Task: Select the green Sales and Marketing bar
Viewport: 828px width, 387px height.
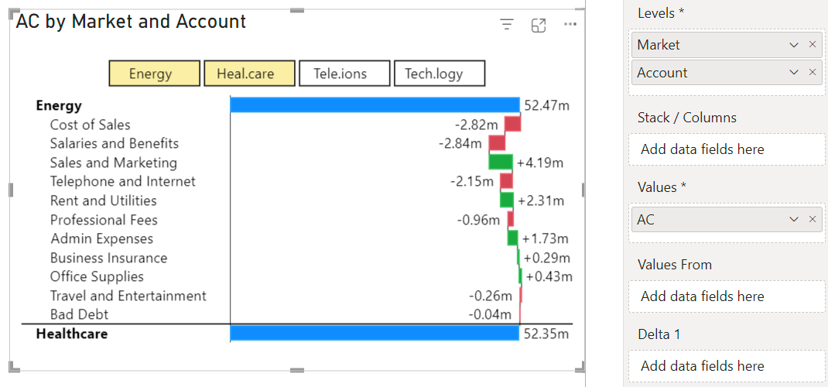Action: (x=501, y=162)
